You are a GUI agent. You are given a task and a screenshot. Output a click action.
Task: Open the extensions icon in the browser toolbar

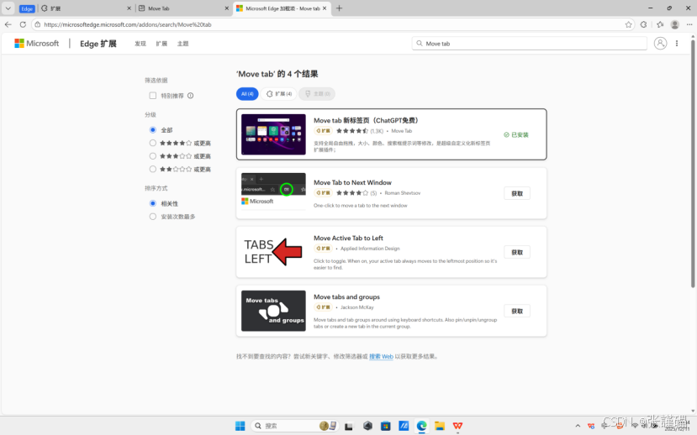point(643,24)
